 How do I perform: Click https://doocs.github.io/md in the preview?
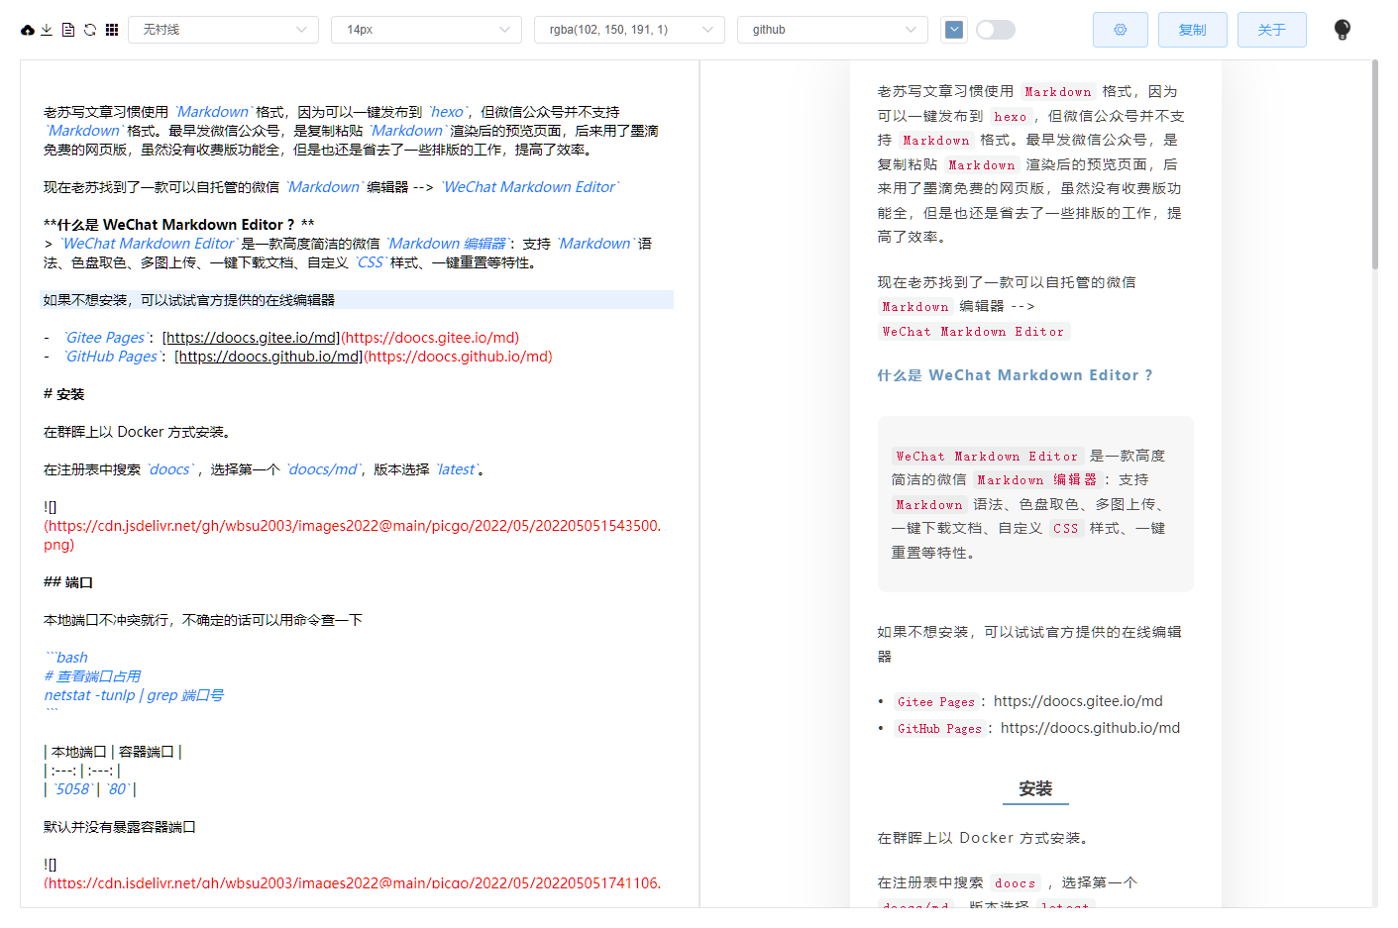[x=1090, y=728]
